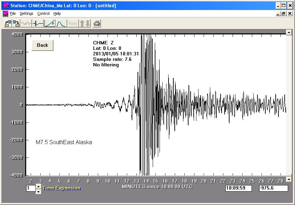Click the Back button

coord(42,45)
